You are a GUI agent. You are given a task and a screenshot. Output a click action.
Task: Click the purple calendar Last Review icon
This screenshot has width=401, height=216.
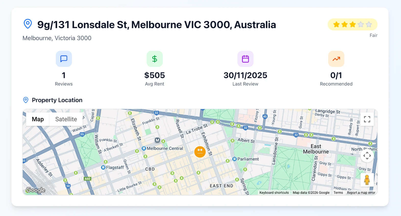(245, 59)
